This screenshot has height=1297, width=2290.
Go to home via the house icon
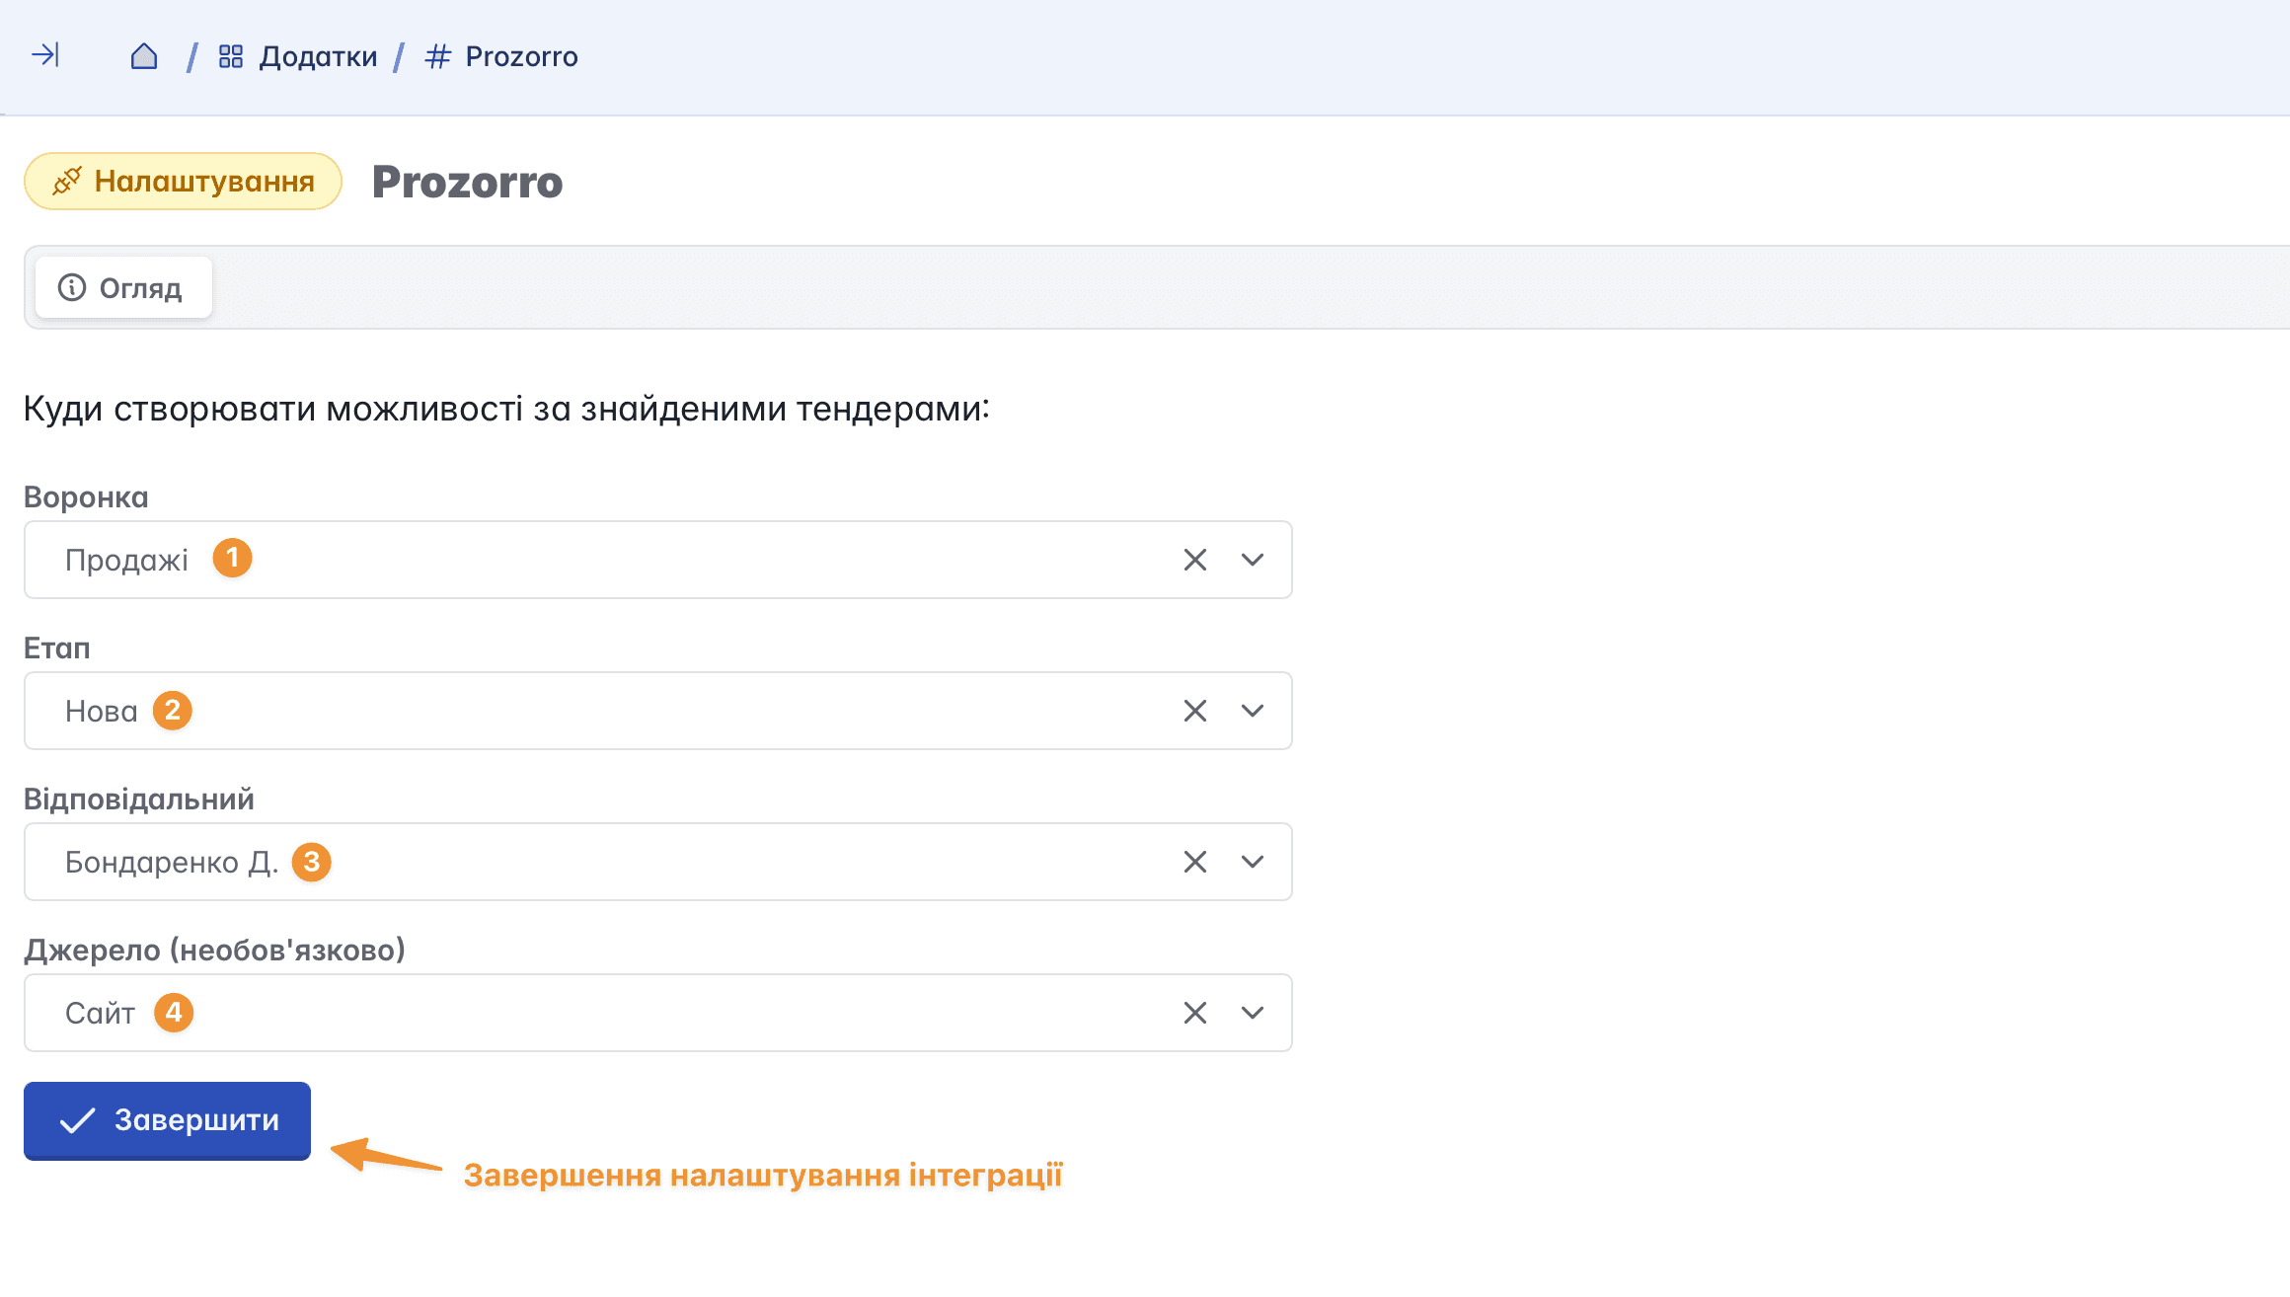[x=144, y=56]
